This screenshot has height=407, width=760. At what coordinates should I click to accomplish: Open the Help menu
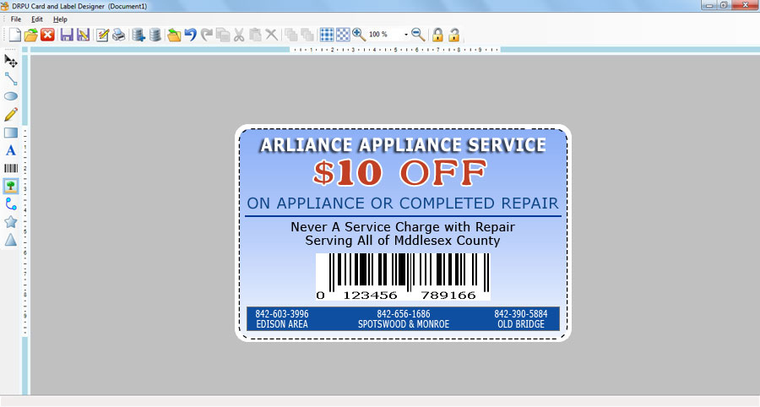[x=60, y=19]
